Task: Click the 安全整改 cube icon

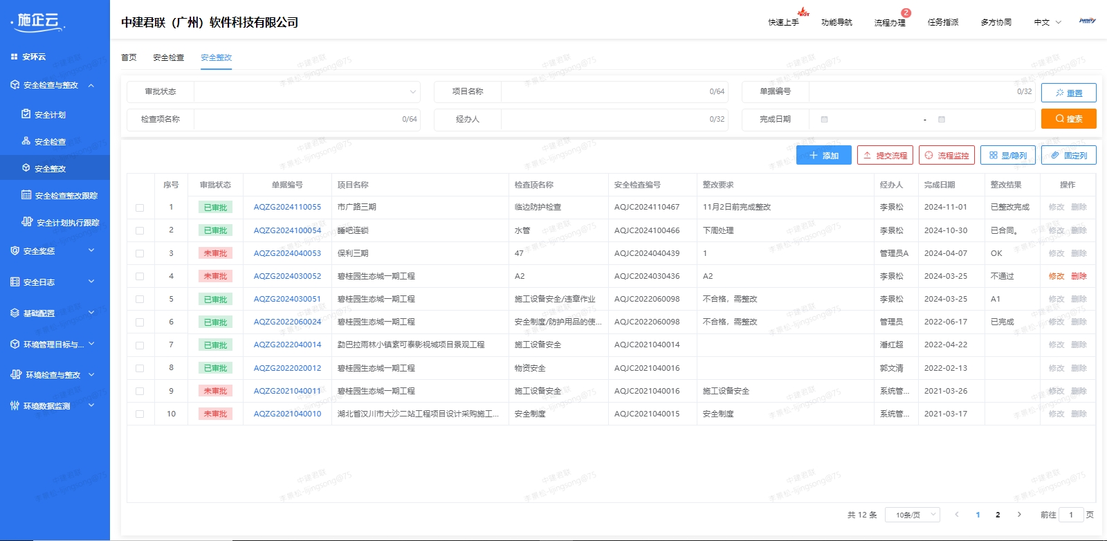Action: pos(26,168)
